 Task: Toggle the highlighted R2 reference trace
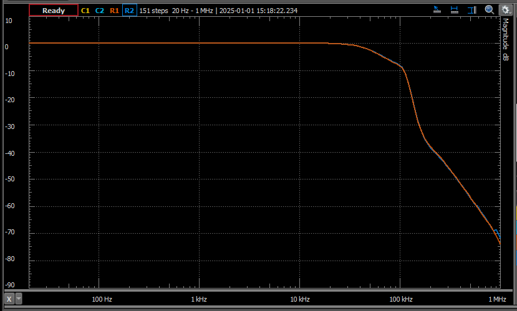click(x=129, y=11)
